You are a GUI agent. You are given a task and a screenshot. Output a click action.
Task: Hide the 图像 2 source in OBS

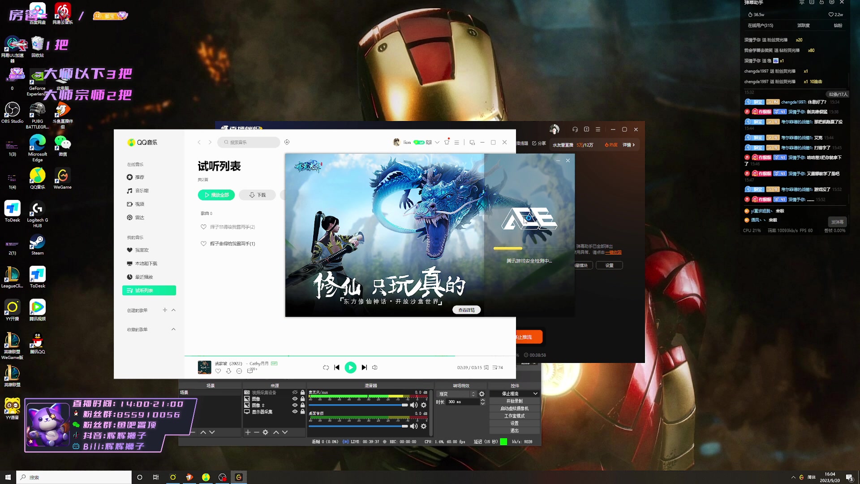coord(295,405)
